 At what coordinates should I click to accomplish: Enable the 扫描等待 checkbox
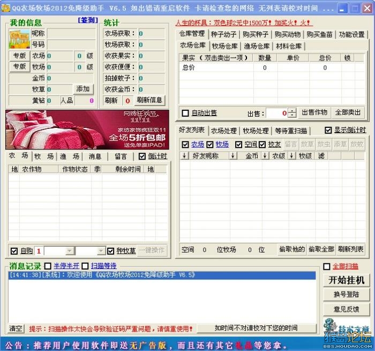[85, 266]
